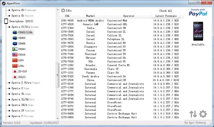
Task: Click the Donate with PayPal logo
Action: (198, 12)
